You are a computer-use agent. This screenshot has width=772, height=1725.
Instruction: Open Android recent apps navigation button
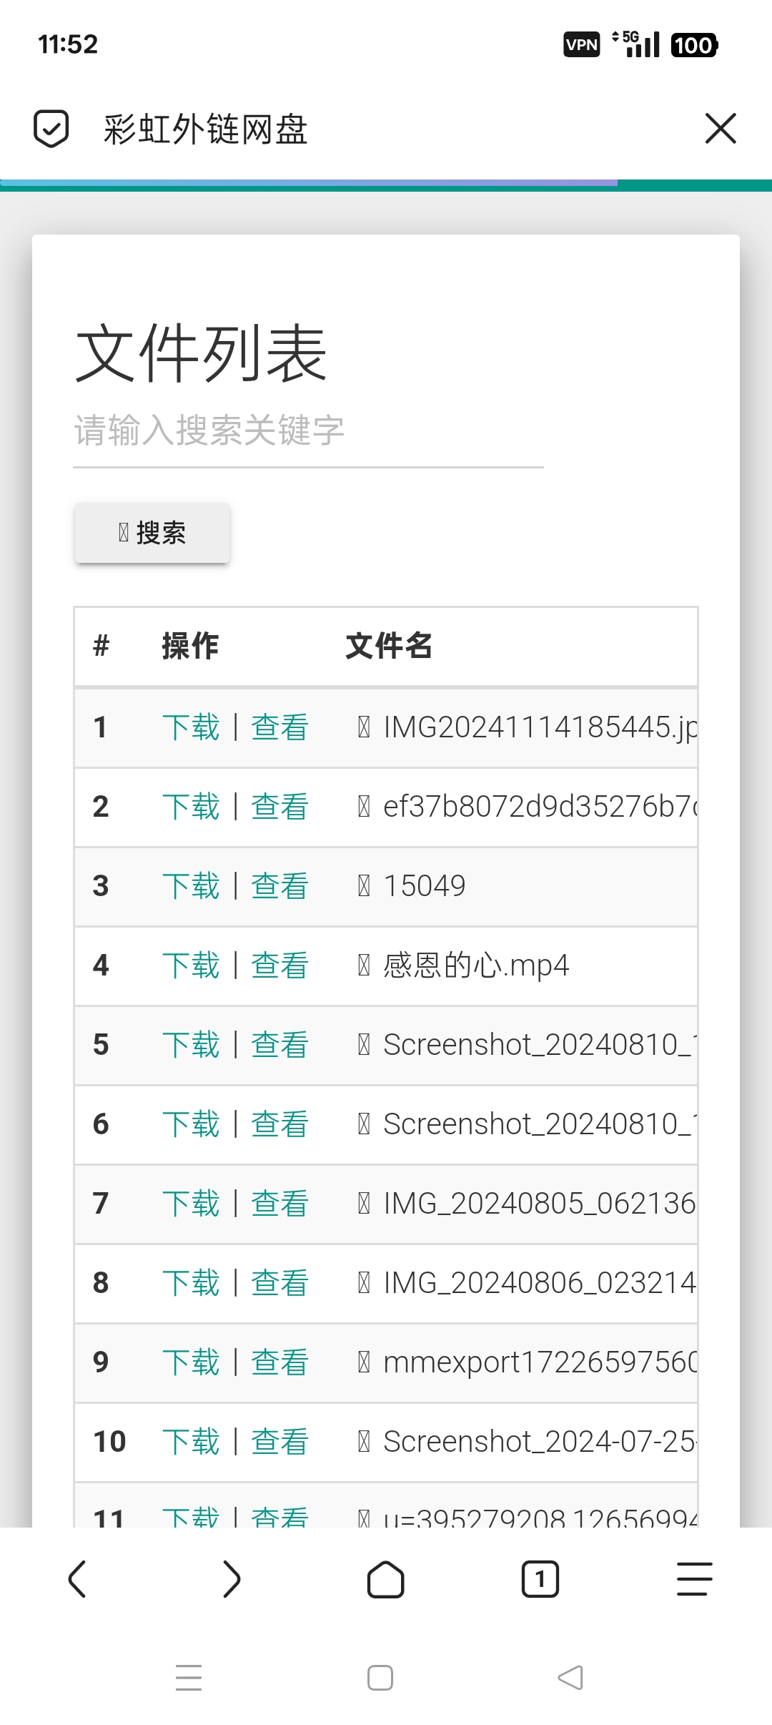click(189, 1677)
